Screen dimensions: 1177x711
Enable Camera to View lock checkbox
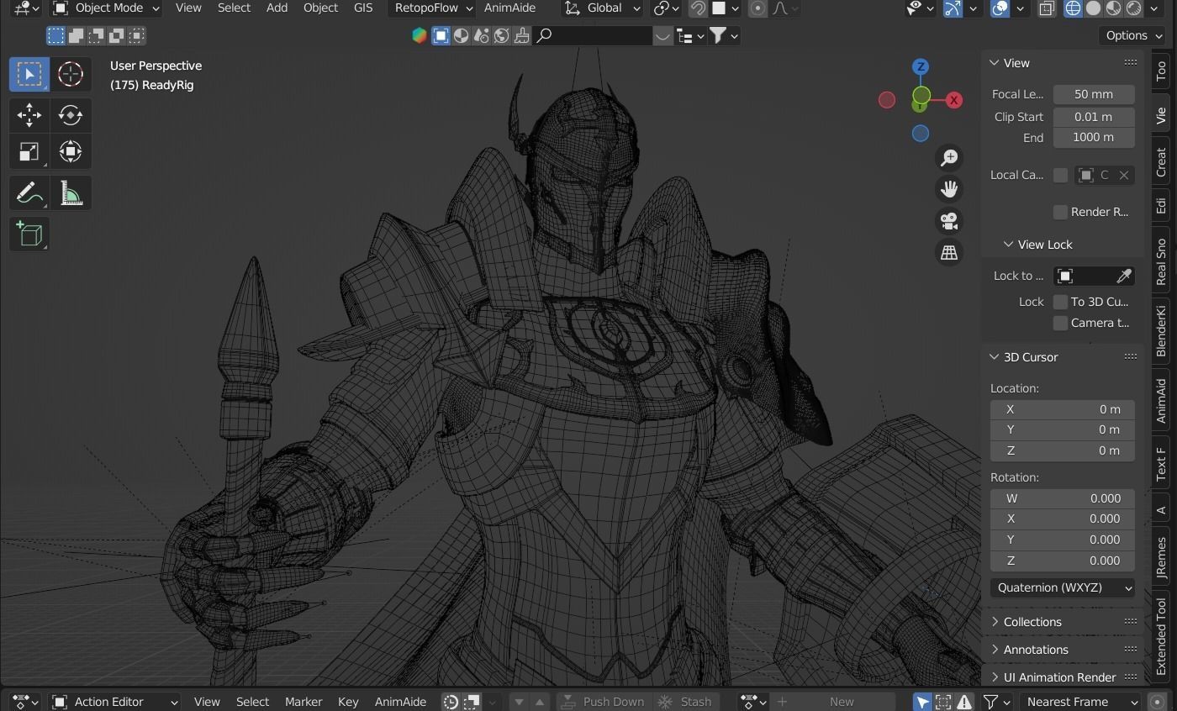click(x=1060, y=323)
